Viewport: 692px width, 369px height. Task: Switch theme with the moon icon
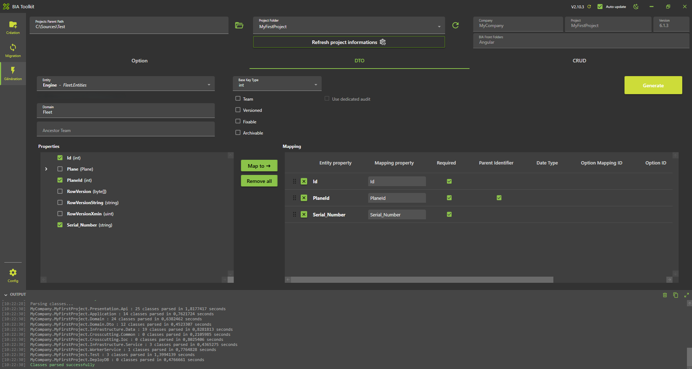636,6
